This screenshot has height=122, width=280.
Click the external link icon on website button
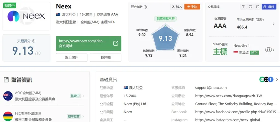coord(116,43)
